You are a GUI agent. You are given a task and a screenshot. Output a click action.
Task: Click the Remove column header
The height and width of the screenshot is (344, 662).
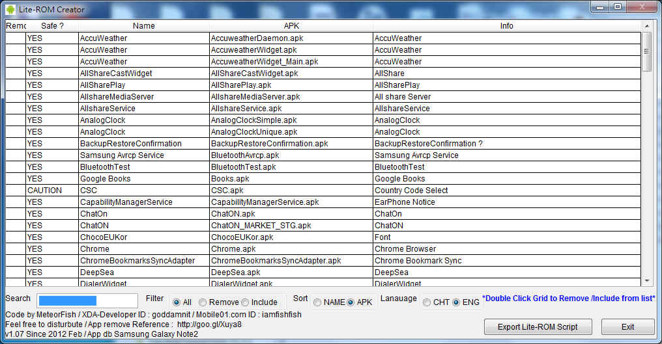pyautogui.click(x=16, y=26)
